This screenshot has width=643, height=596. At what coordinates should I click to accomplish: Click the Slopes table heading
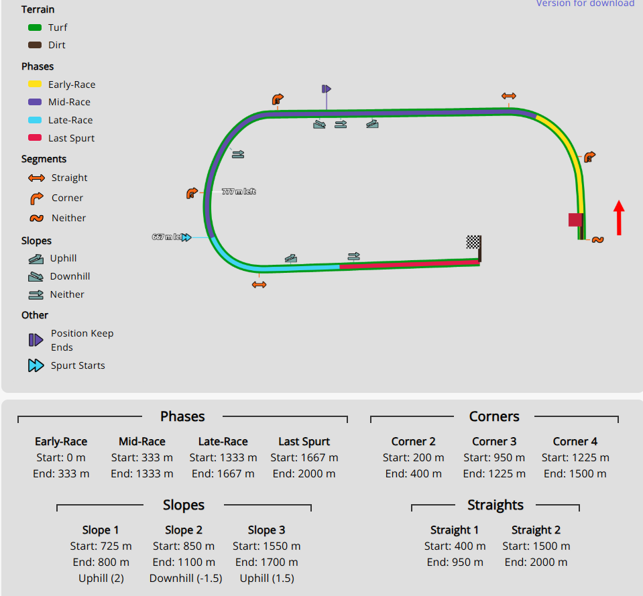[x=184, y=505]
